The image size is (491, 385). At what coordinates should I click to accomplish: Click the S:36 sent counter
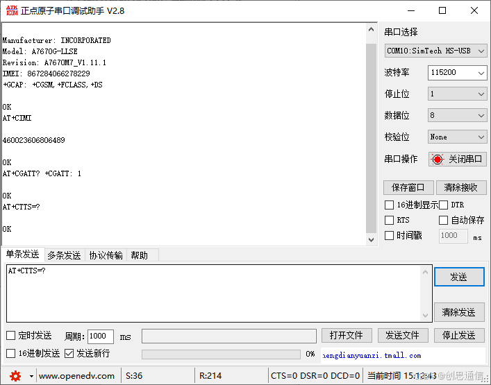click(134, 375)
